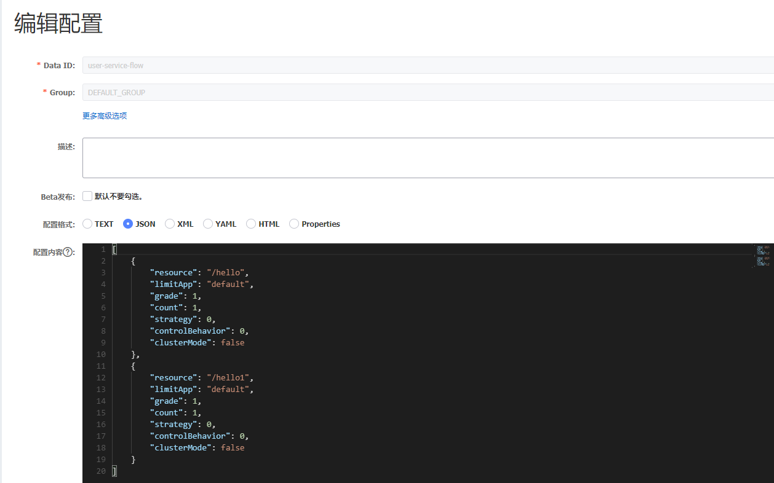Click the code editor minimap
The height and width of the screenshot is (483, 774).
coord(763,256)
